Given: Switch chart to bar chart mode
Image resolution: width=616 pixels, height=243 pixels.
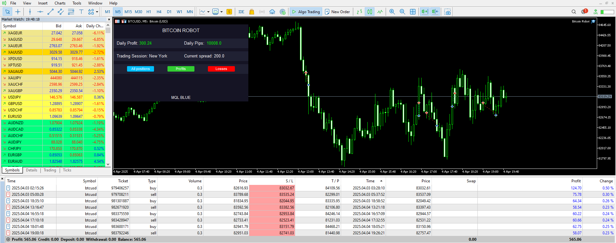Looking at the screenshot, I should (359, 12).
